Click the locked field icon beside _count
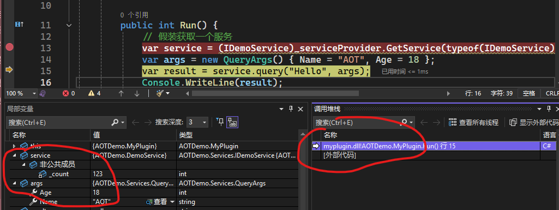The width and height of the screenshot is (559, 210). [43, 174]
